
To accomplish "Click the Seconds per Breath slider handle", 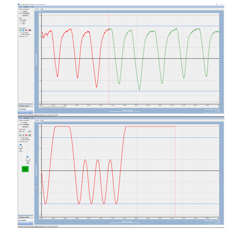I will [27, 157].
